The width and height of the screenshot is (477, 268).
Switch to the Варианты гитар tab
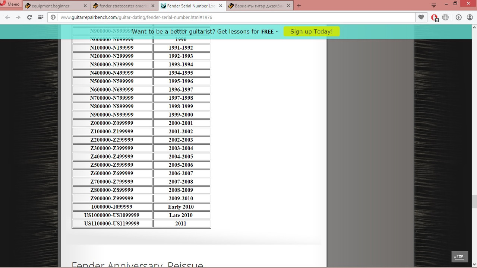click(259, 6)
